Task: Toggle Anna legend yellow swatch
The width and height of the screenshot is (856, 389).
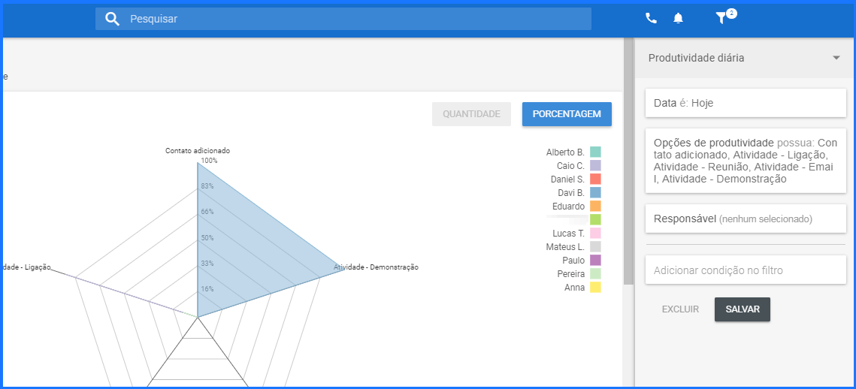Action: point(596,288)
